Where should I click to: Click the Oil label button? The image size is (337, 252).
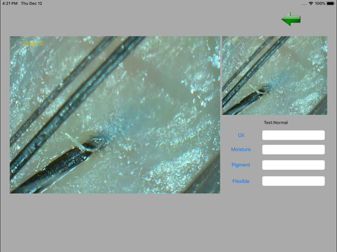click(x=241, y=135)
